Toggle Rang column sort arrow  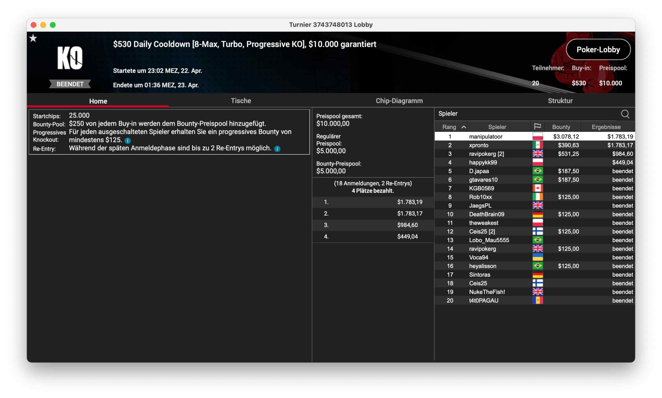(463, 127)
